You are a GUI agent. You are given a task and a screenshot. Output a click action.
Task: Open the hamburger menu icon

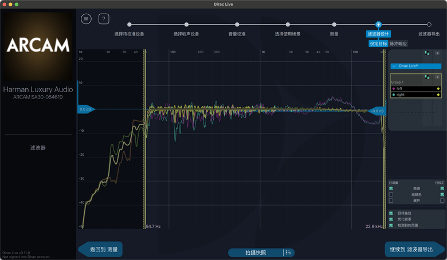(86, 19)
